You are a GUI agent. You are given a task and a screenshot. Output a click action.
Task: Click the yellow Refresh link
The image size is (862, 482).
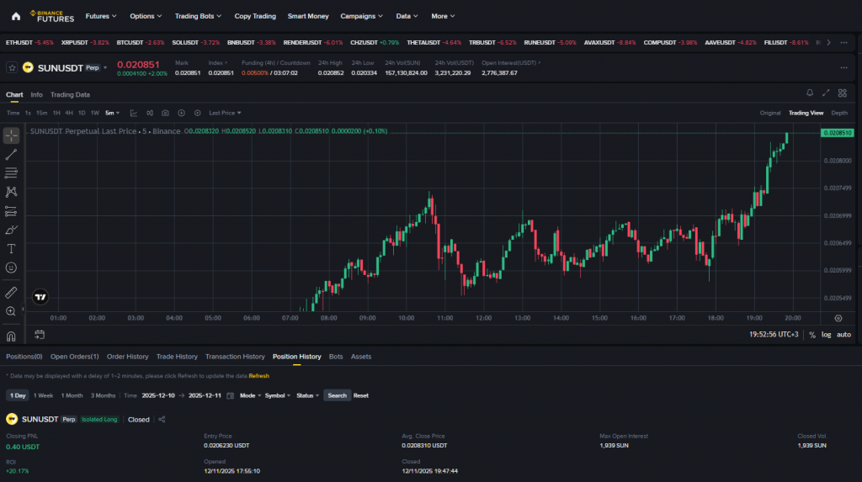(258, 376)
